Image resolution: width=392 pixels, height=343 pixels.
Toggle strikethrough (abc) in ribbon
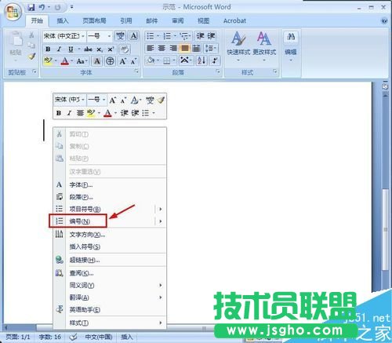point(88,49)
